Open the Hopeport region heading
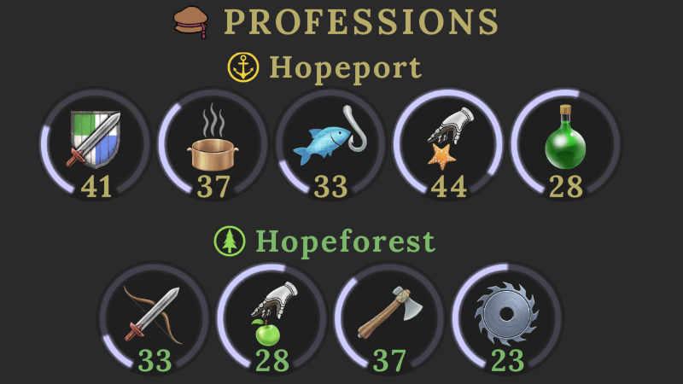 point(346,68)
